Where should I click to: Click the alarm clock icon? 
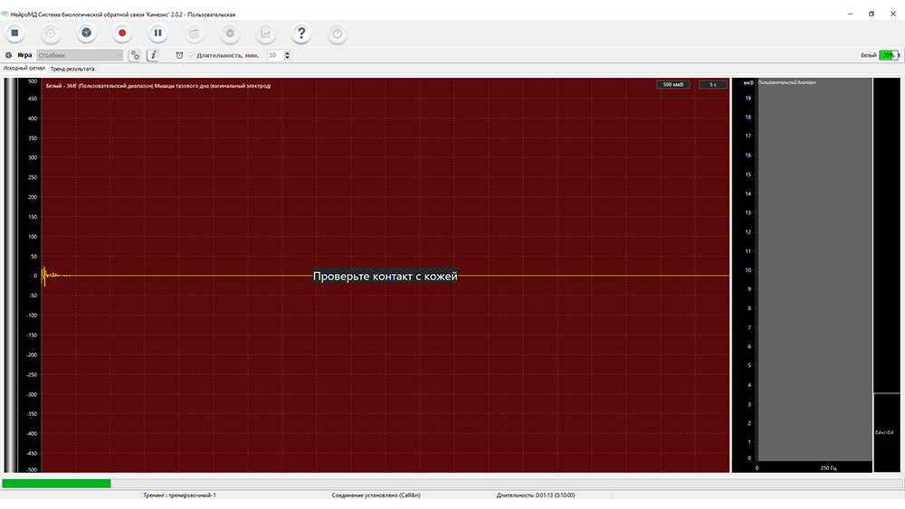point(179,55)
